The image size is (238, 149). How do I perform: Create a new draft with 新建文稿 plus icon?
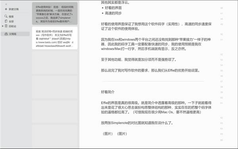(6, 9)
